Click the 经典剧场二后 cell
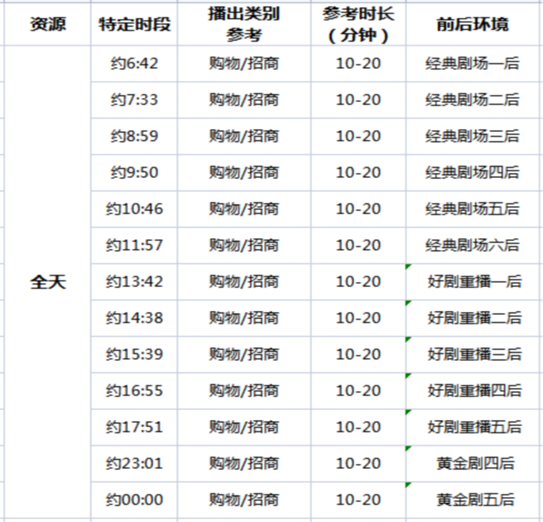 click(472, 100)
